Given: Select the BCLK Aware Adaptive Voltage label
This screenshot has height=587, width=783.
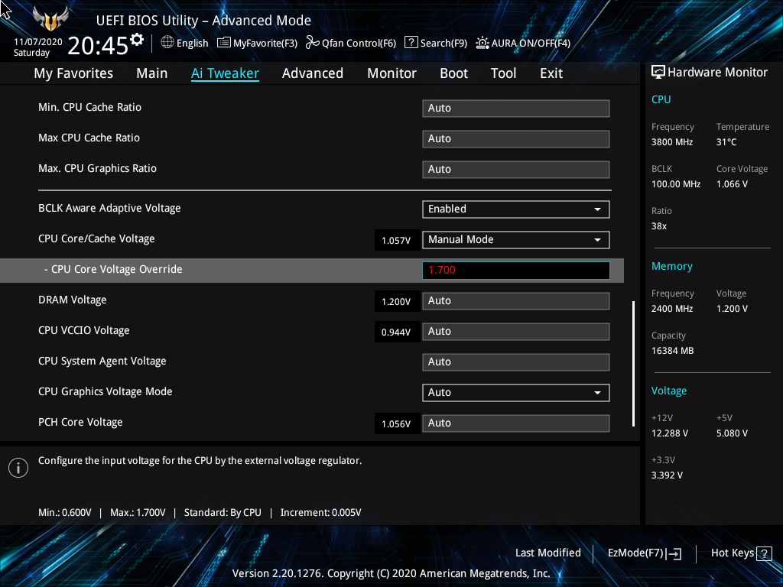Looking at the screenshot, I should tap(109, 208).
